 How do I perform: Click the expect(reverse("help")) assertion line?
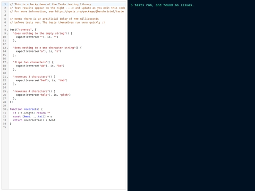point(43,95)
